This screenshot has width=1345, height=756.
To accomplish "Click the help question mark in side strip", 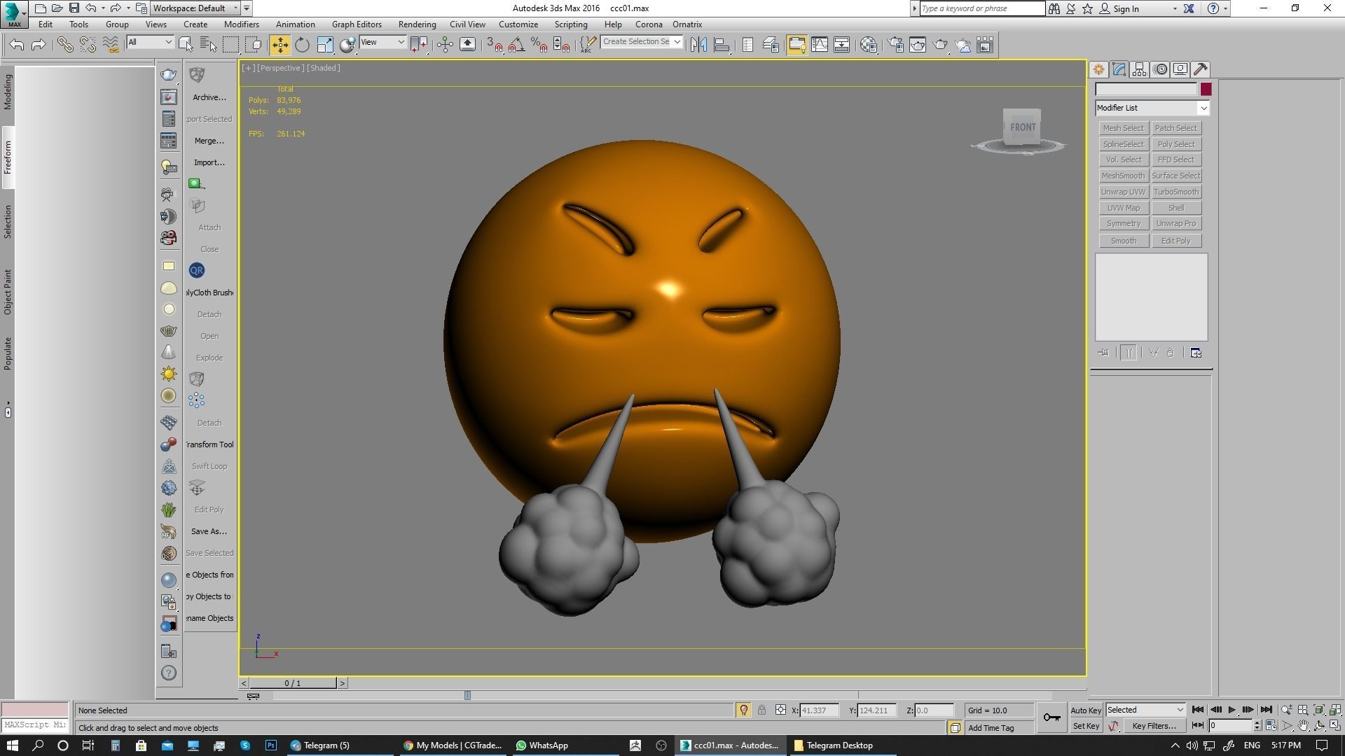I will [x=169, y=673].
